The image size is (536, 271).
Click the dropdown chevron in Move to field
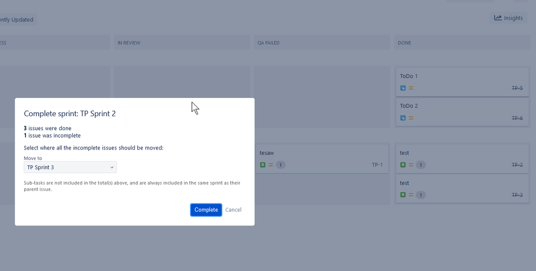pyautogui.click(x=112, y=167)
